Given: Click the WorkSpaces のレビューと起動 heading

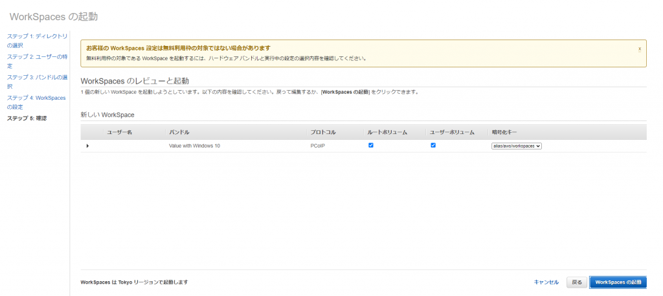Looking at the screenshot, I should pyautogui.click(x=135, y=81).
